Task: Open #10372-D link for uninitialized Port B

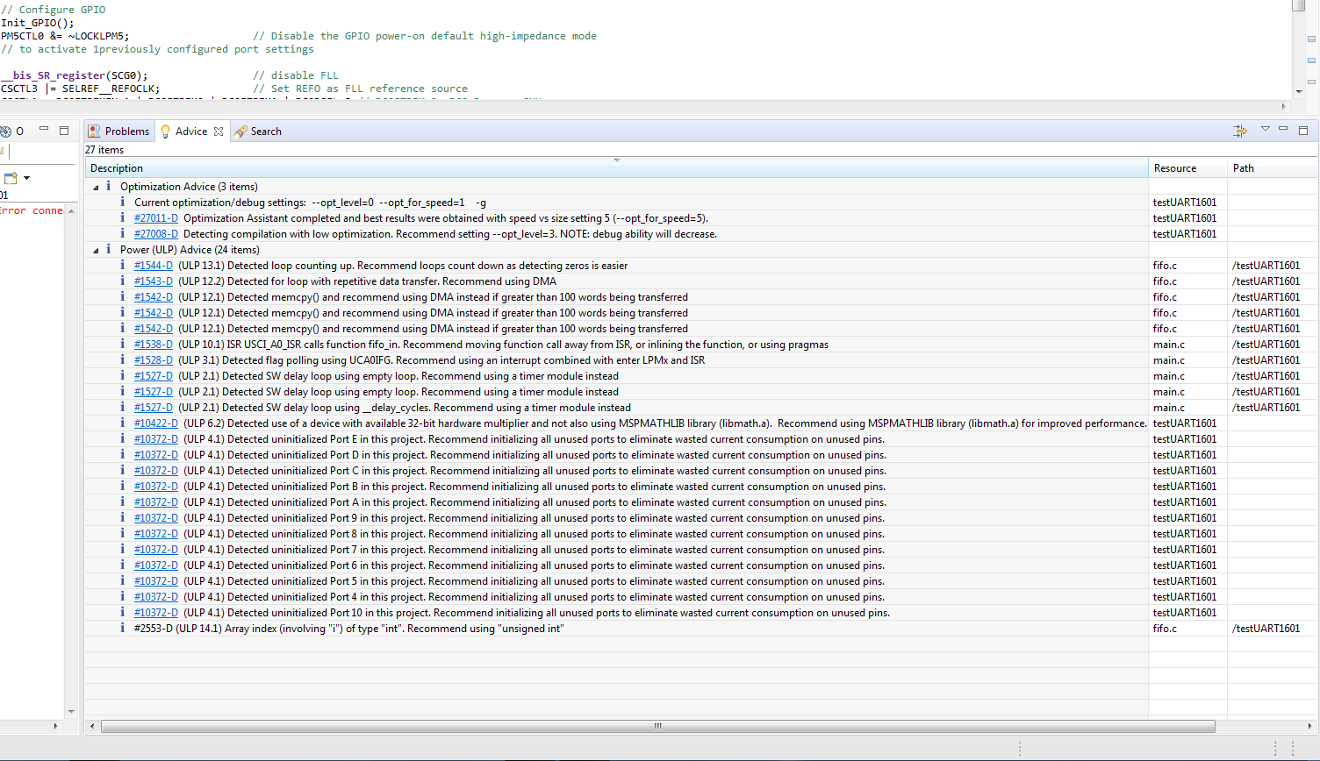Action: [156, 487]
